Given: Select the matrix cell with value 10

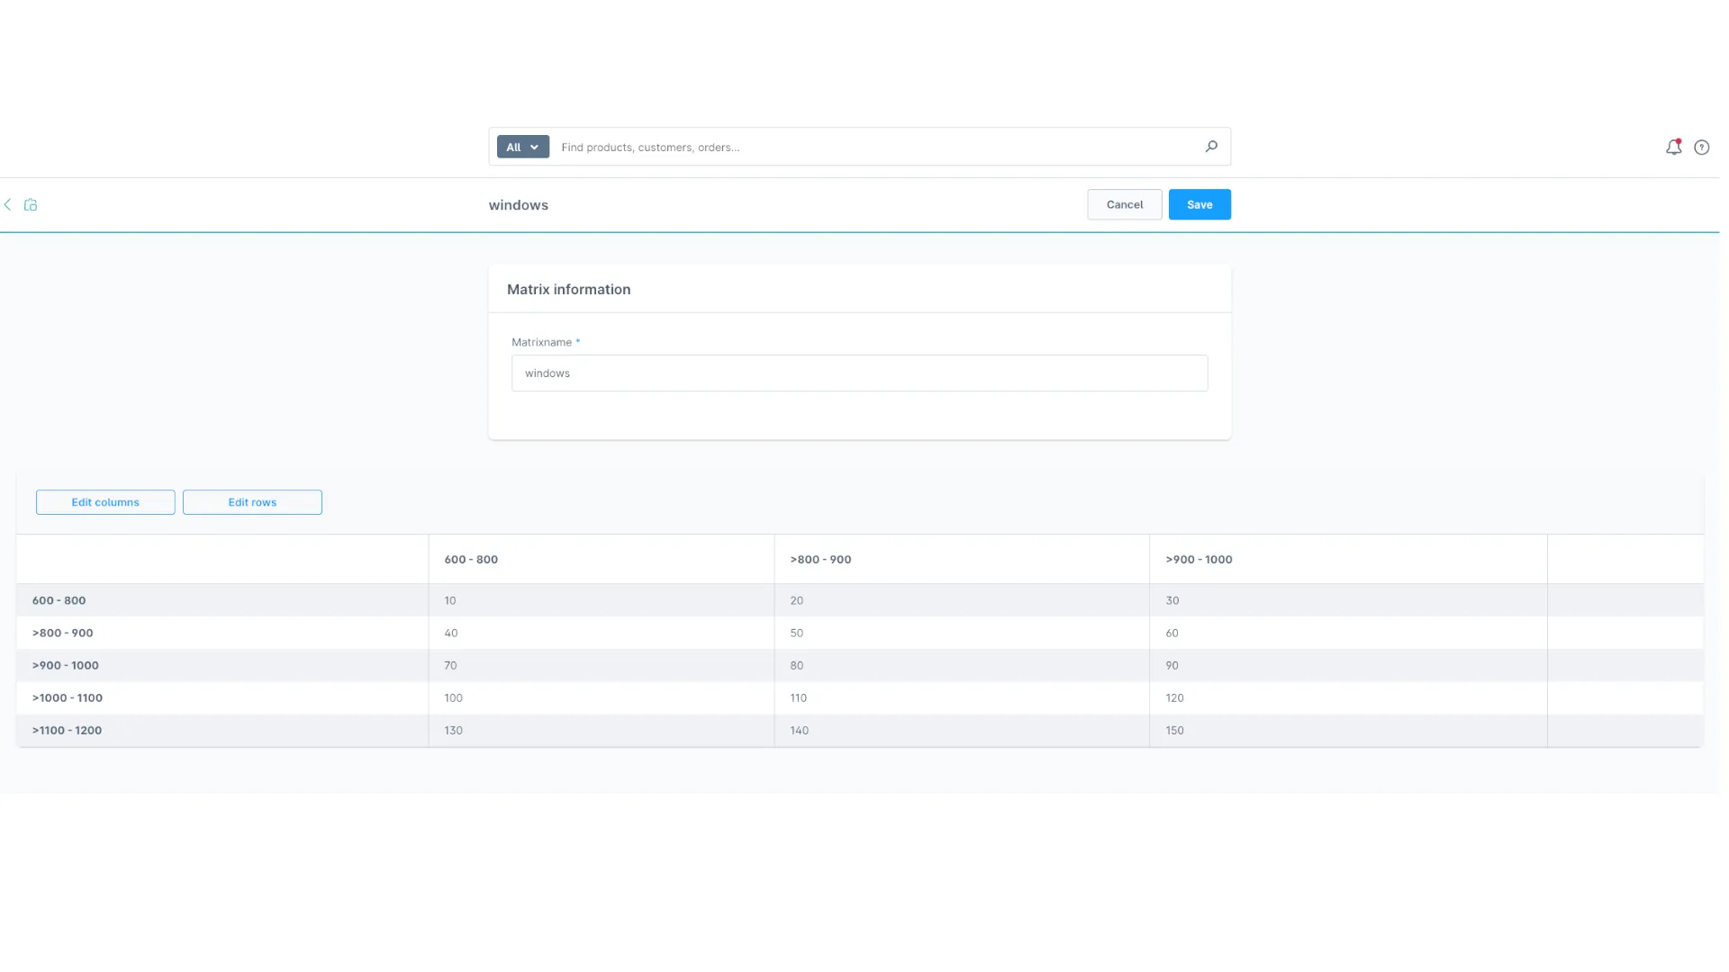Looking at the screenshot, I should (600, 599).
